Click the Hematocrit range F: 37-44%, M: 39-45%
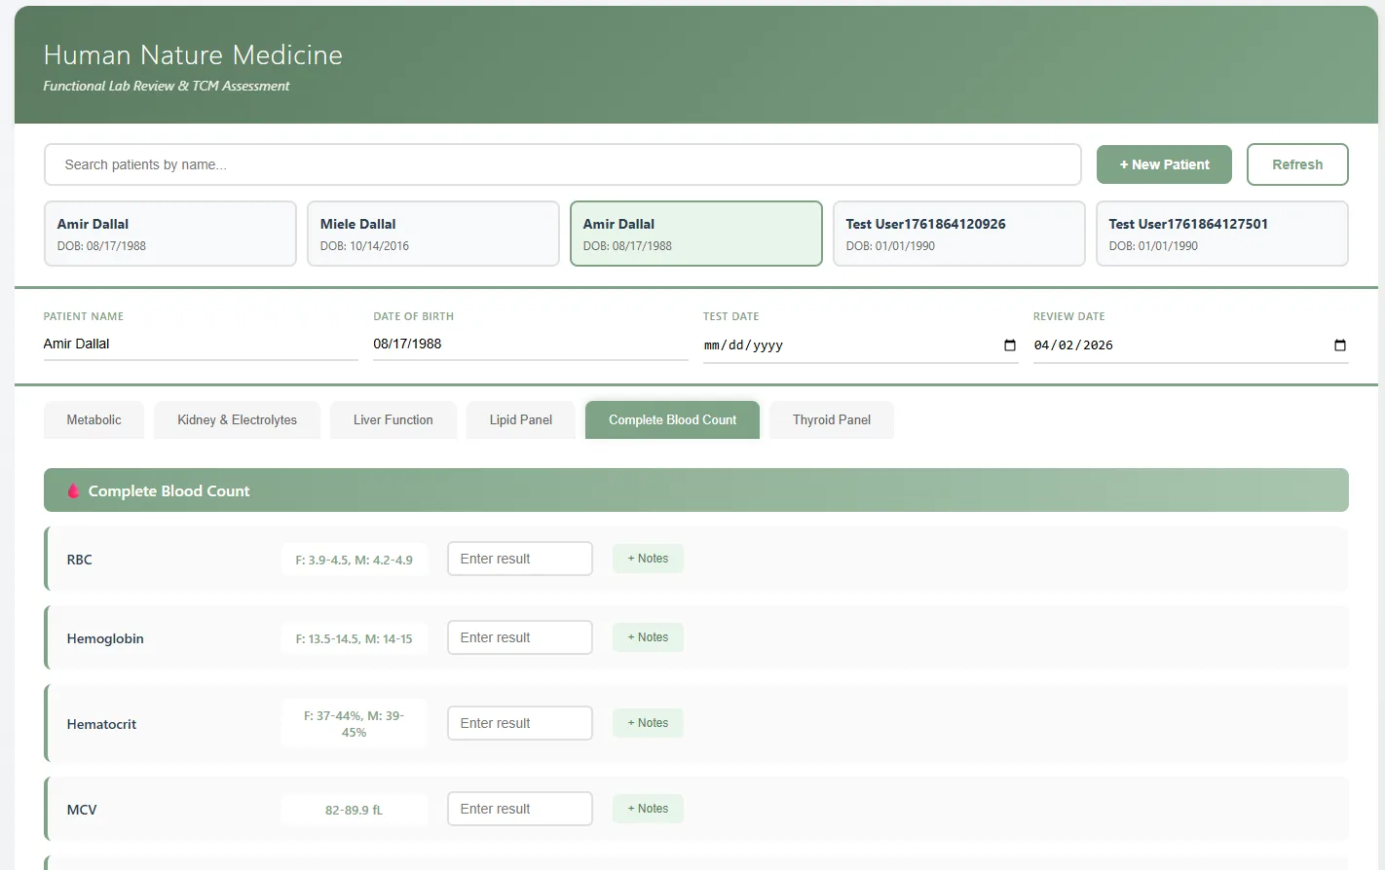Viewport: 1385px width, 870px height. tap(355, 724)
